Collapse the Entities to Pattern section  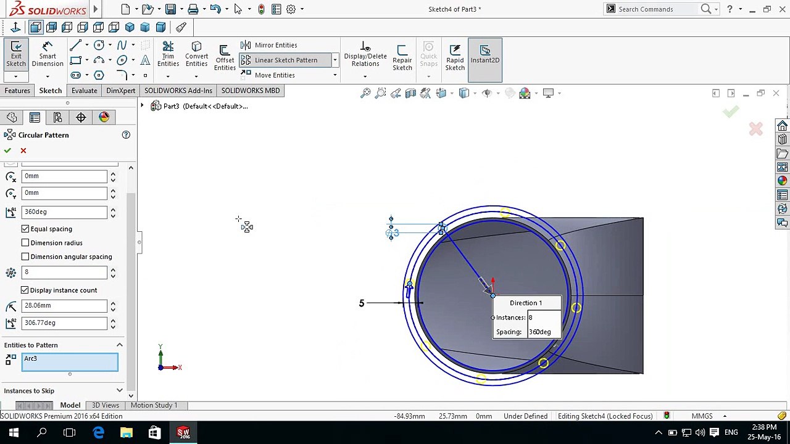coord(120,345)
